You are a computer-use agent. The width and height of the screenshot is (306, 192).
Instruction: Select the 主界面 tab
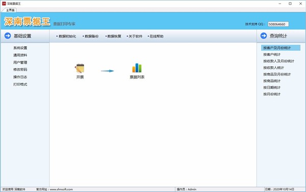coord(10,10)
